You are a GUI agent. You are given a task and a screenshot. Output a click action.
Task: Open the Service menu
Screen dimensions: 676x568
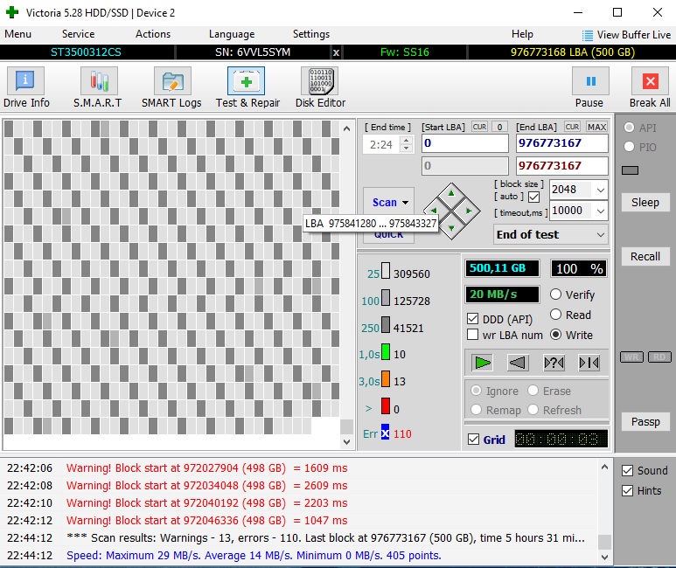click(78, 34)
